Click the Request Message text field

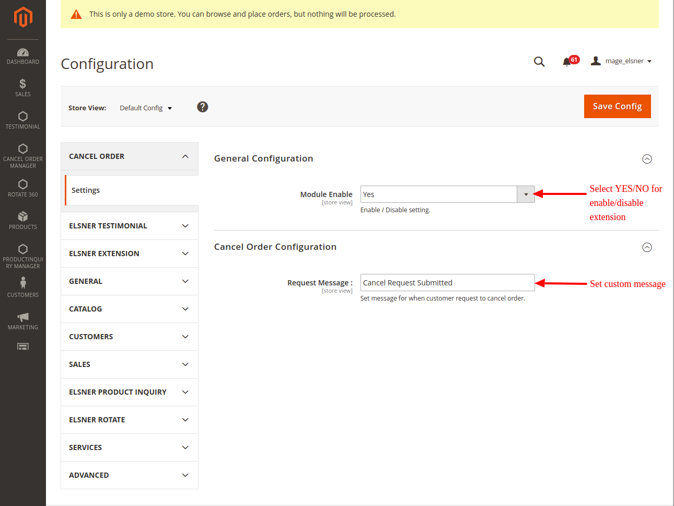click(x=447, y=283)
